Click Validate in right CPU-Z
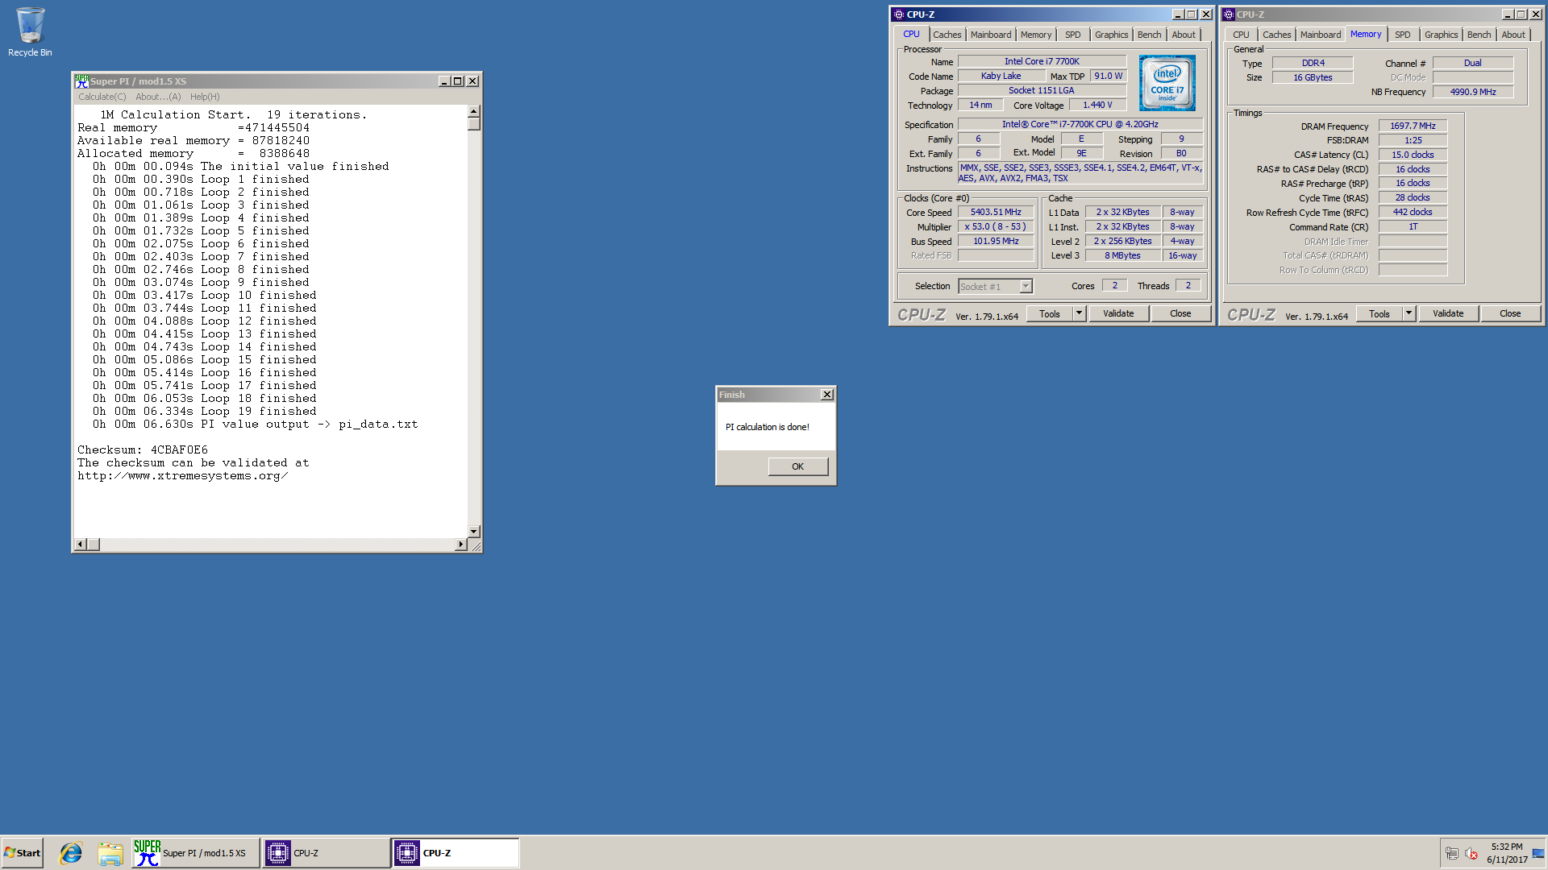Viewport: 1548px width, 870px height. pyautogui.click(x=1447, y=314)
